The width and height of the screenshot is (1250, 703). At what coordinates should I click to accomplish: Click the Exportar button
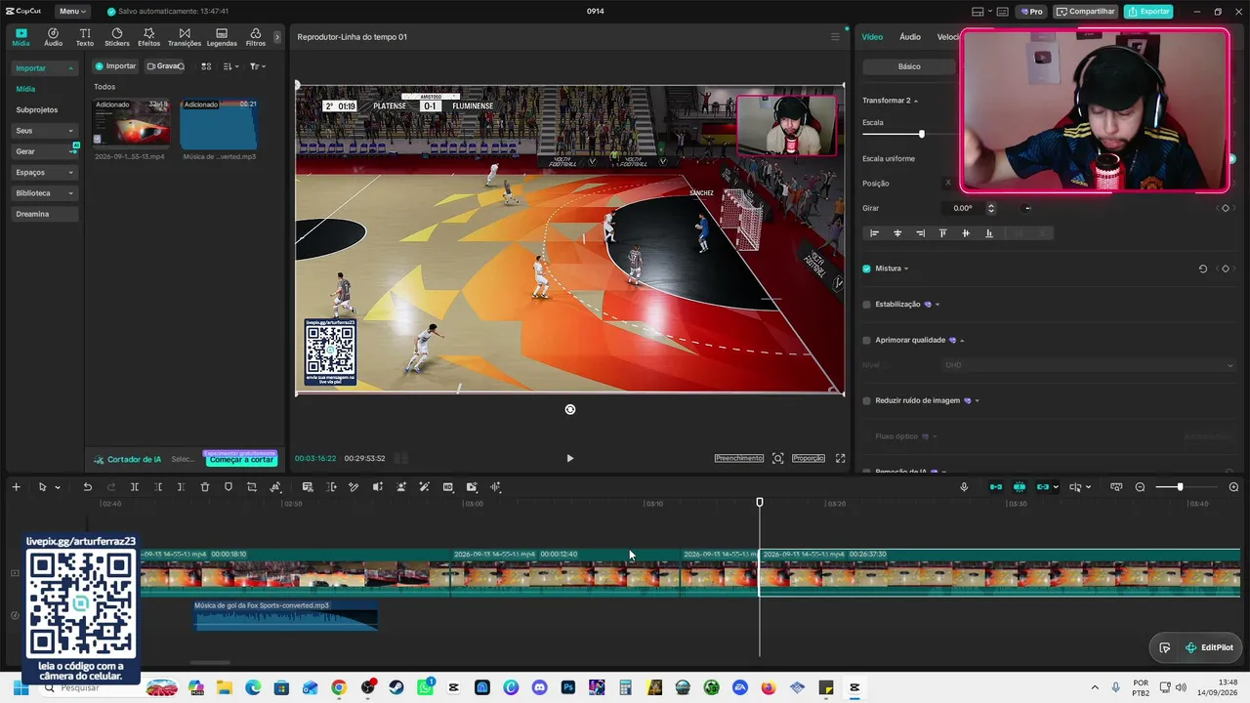1148,12
